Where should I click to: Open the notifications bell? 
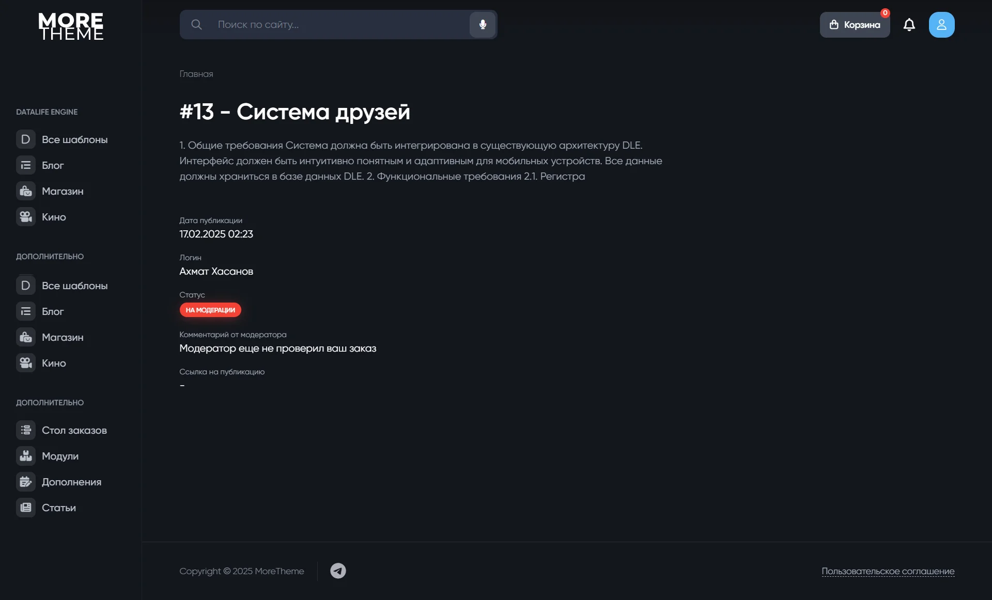point(909,24)
